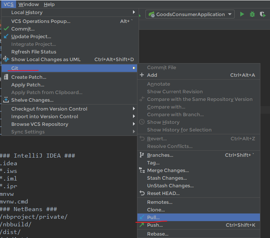The height and width of the screenshot is (238, 270).
Task: Select Refresh File Status
Action: tap(69, 52)
